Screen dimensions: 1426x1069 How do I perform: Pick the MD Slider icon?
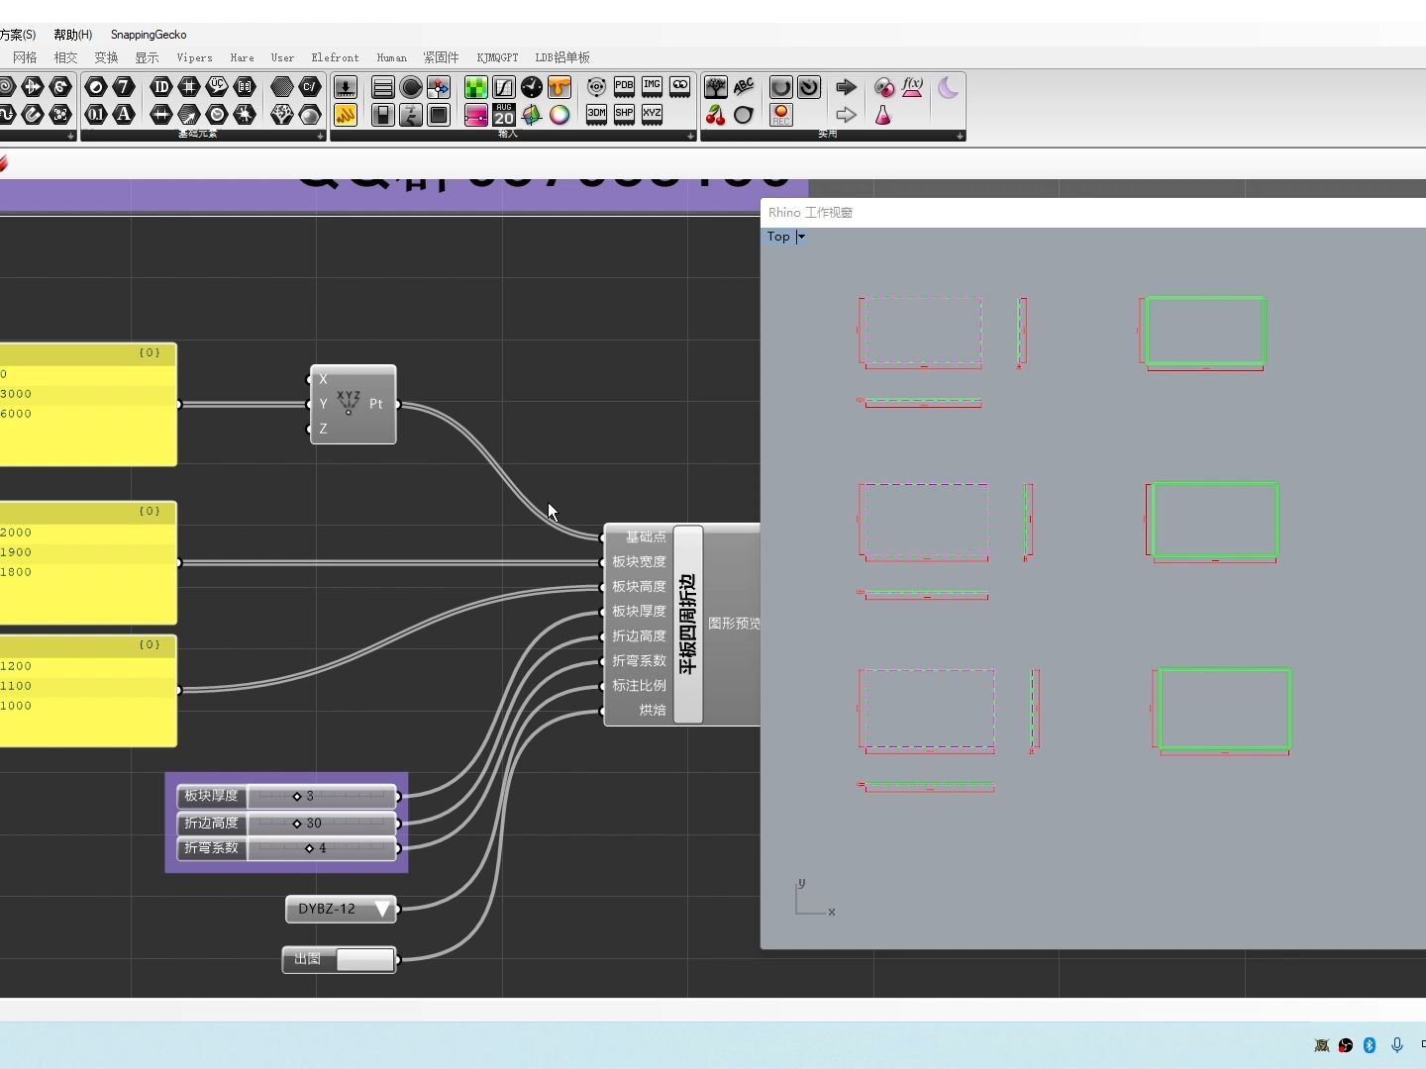(x=439, y=87)
